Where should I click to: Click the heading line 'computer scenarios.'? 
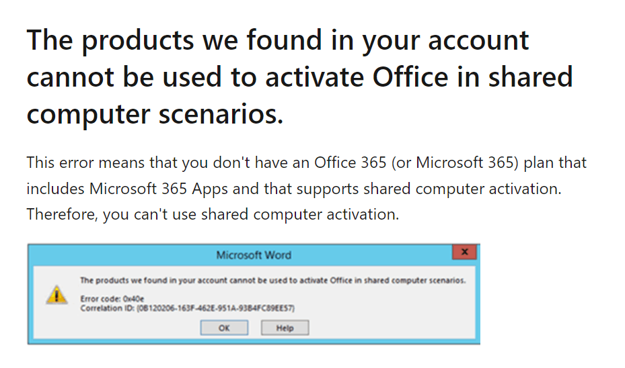155,115
